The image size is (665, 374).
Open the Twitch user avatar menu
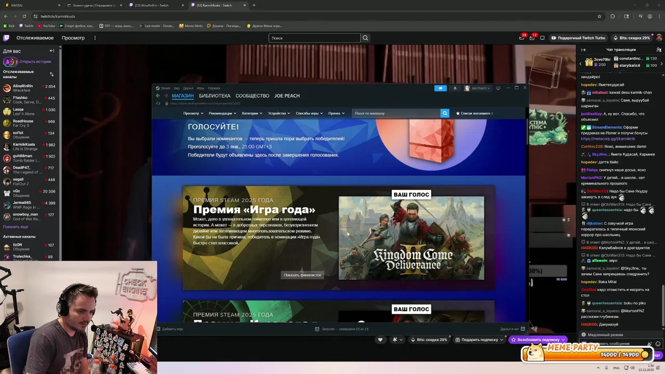point(659,38)
